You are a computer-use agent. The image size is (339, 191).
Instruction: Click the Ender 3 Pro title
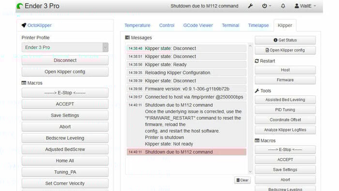point(42,6)
